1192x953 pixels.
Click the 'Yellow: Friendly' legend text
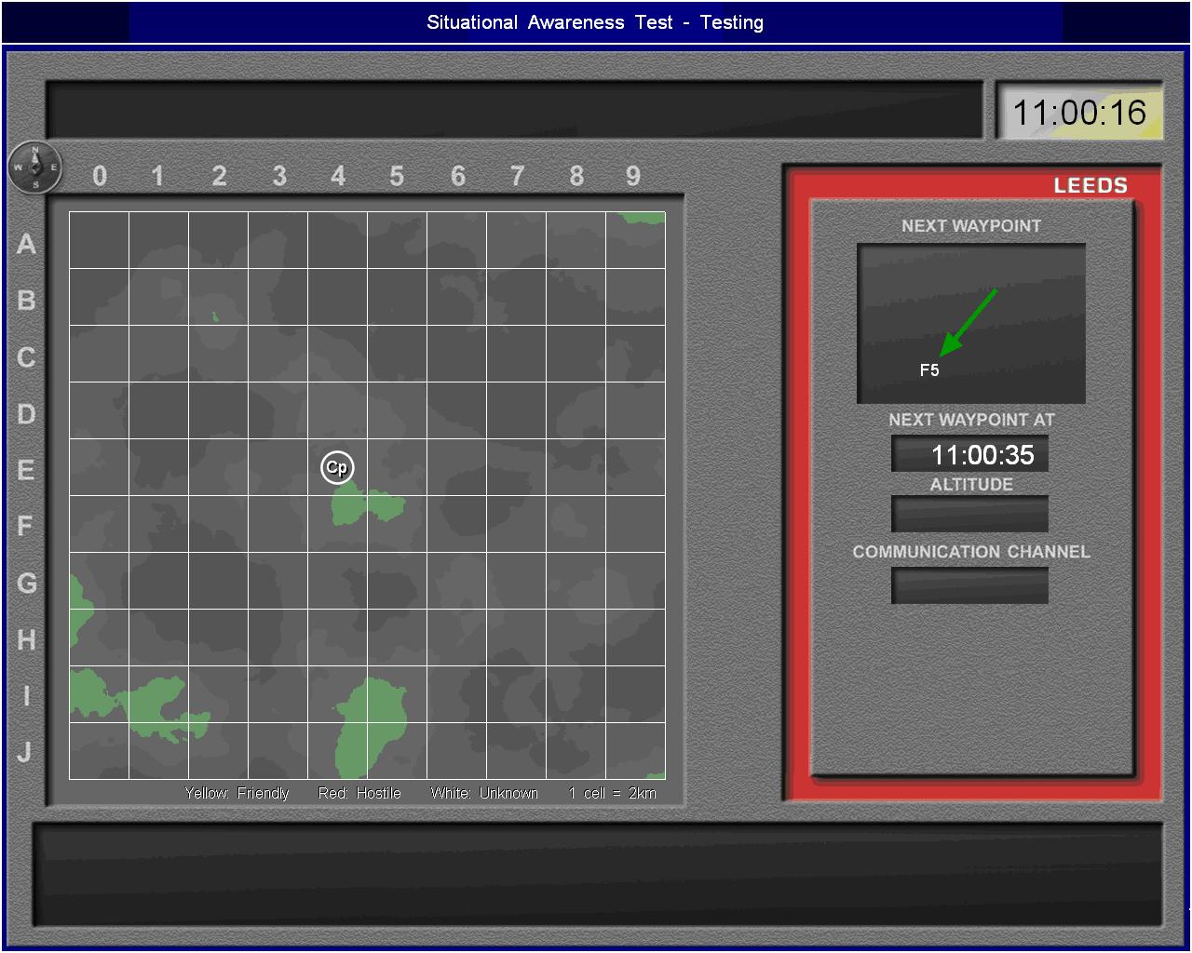point(237,793)
